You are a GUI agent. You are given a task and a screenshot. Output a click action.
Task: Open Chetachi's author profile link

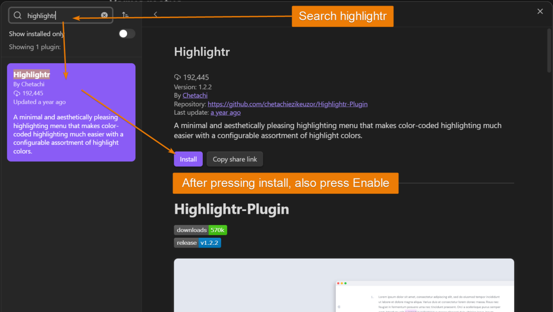[195, 95]
